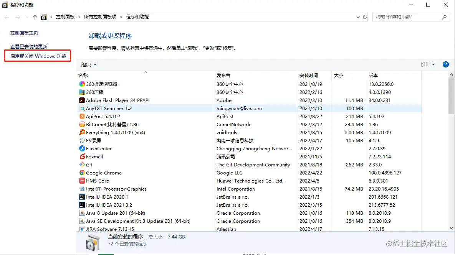Screen dimensions: 455x255
Task: Click the BitComet program icon
Action: coord(82,124)
